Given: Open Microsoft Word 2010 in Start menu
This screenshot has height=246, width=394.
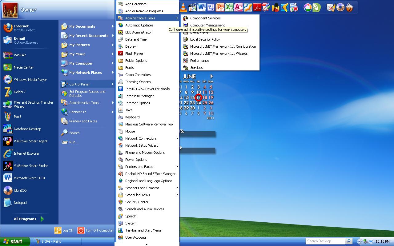Looking at the screenshot, I should [29, 178].
